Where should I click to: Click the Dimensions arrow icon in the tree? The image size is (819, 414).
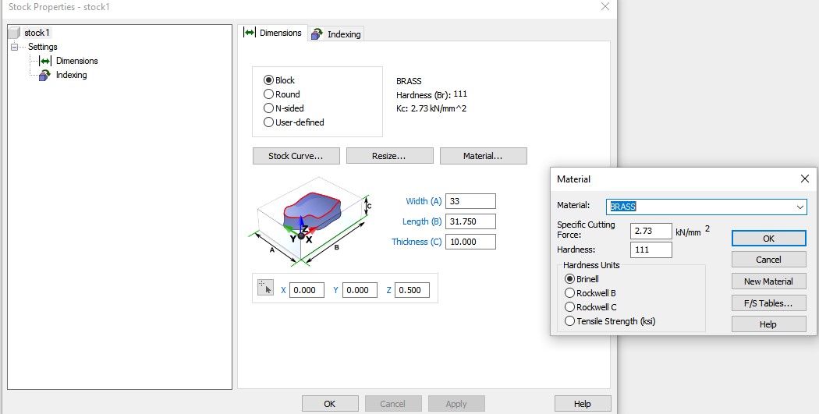point(45,61)
